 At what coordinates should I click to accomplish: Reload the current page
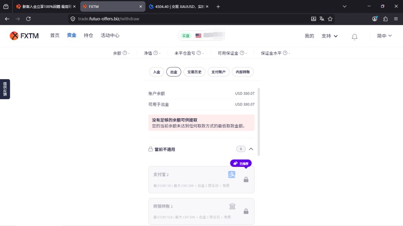(28, 19)
